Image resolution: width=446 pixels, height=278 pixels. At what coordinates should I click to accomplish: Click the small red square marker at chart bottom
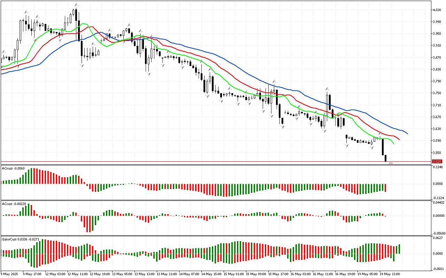coord(391,164)
